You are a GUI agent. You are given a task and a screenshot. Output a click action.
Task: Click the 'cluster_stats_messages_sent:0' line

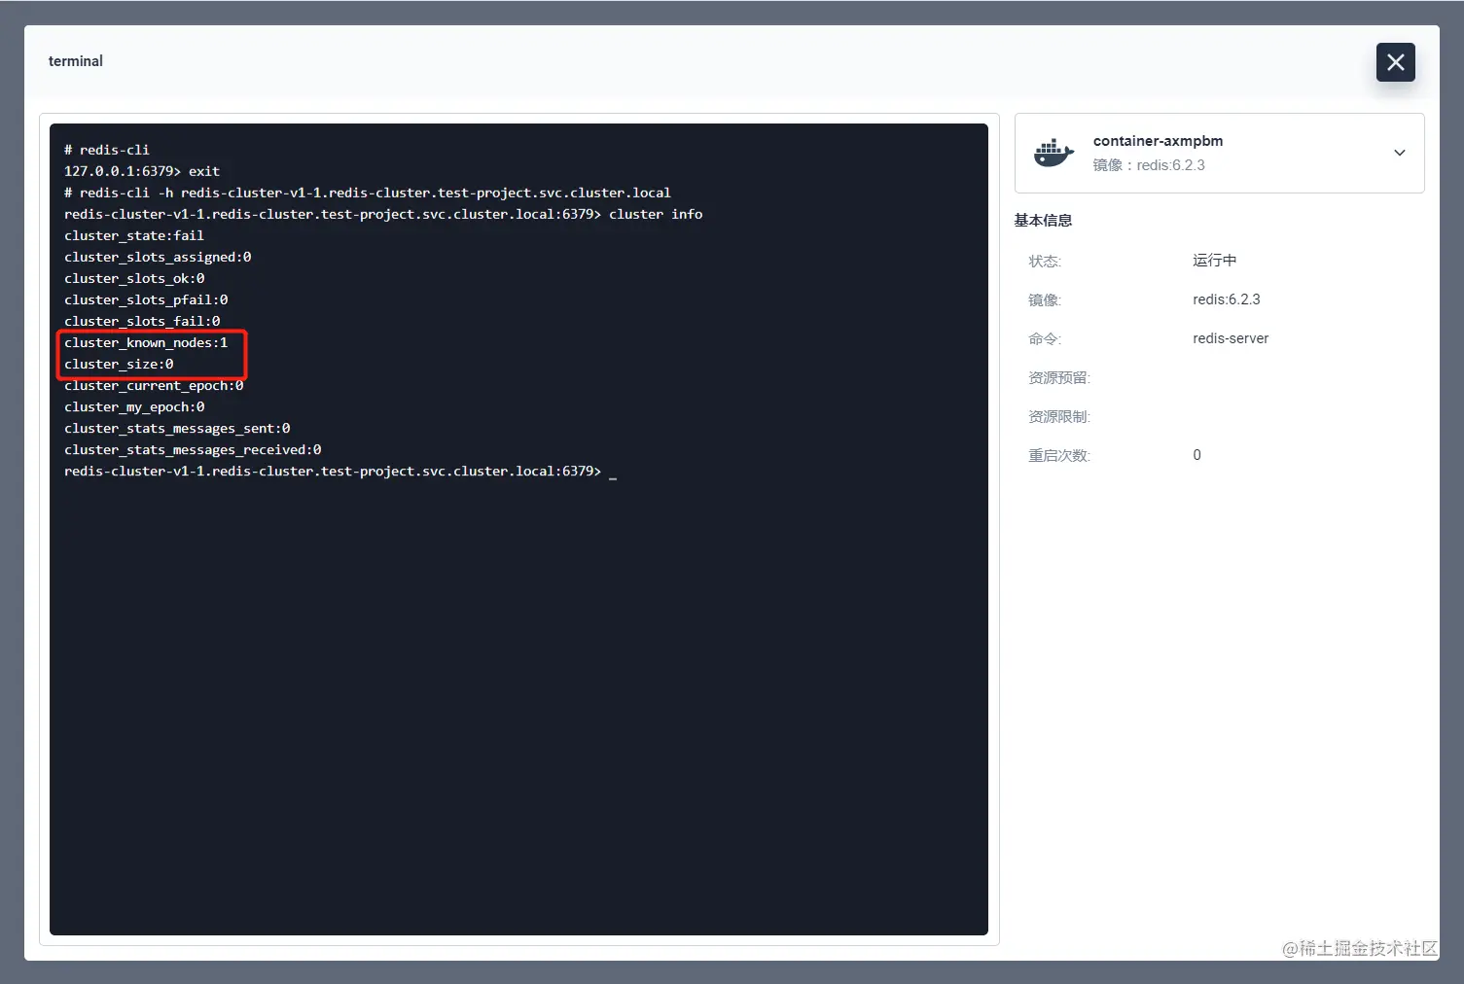click(x=177, y=428)
